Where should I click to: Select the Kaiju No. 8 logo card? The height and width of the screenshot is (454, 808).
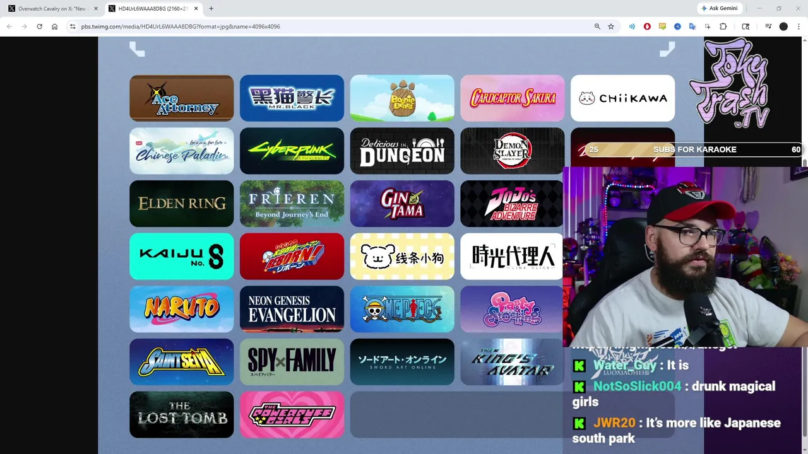pos(181,256)
